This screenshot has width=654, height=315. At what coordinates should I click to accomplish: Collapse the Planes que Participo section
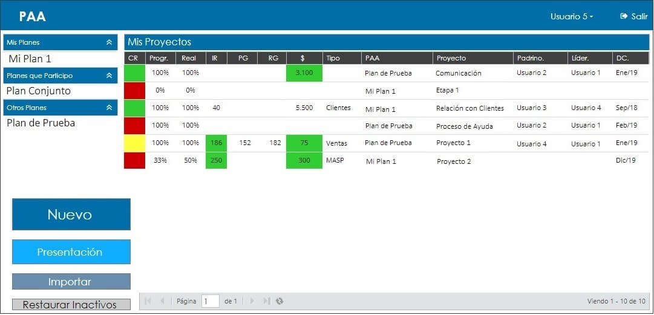point(110,76)
